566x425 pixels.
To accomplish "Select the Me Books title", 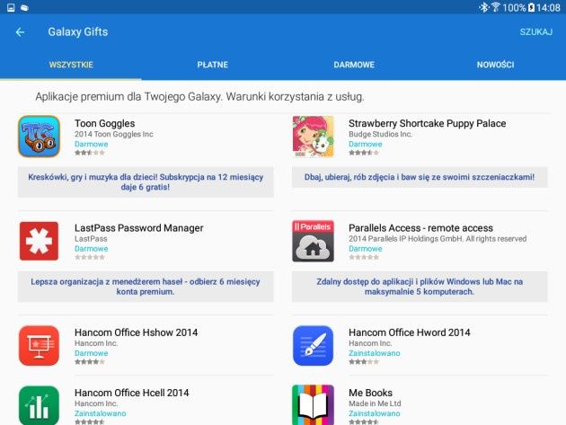I will pos(370,393).
